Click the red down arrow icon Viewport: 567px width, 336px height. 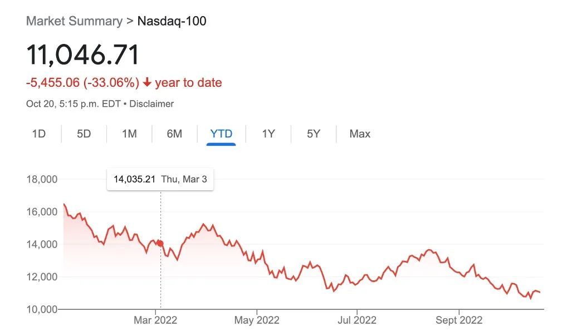(147, 83)
